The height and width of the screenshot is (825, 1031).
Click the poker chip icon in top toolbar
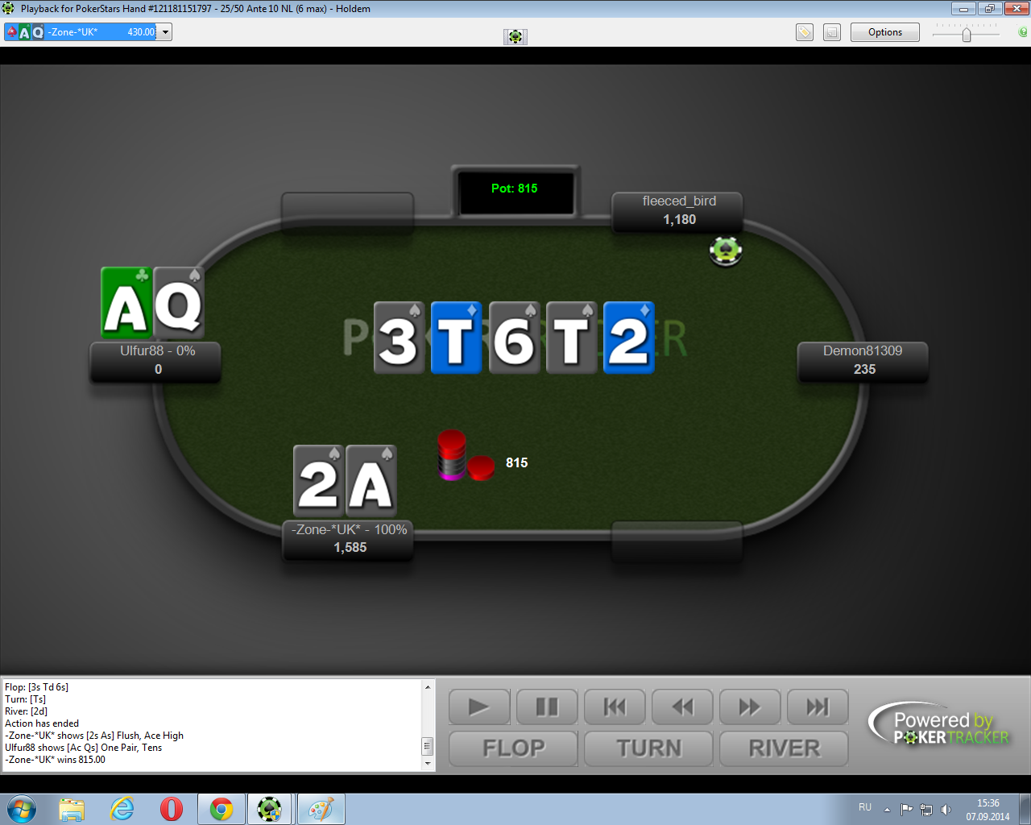tap(515, 36)
